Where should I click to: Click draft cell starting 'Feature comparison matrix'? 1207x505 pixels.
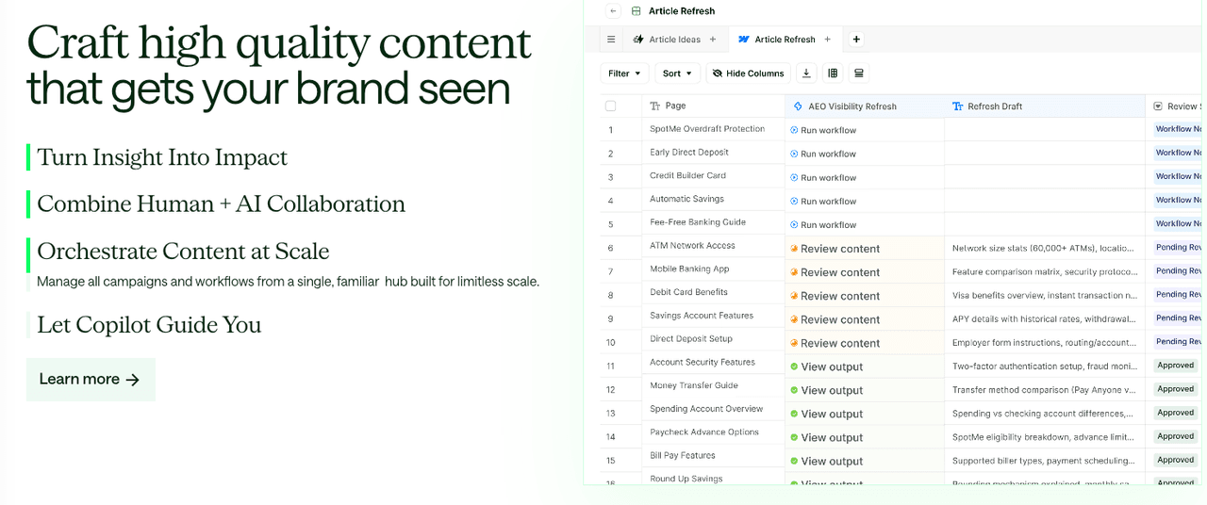click(x=1045, y=272)
